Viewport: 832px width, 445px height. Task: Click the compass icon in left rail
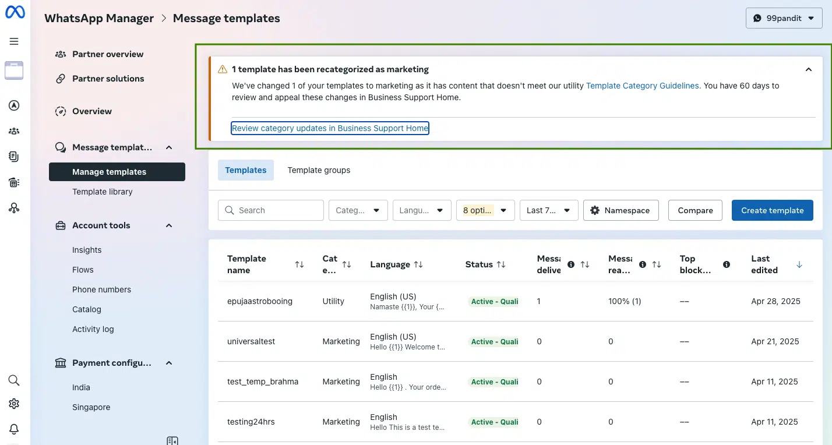14,105
